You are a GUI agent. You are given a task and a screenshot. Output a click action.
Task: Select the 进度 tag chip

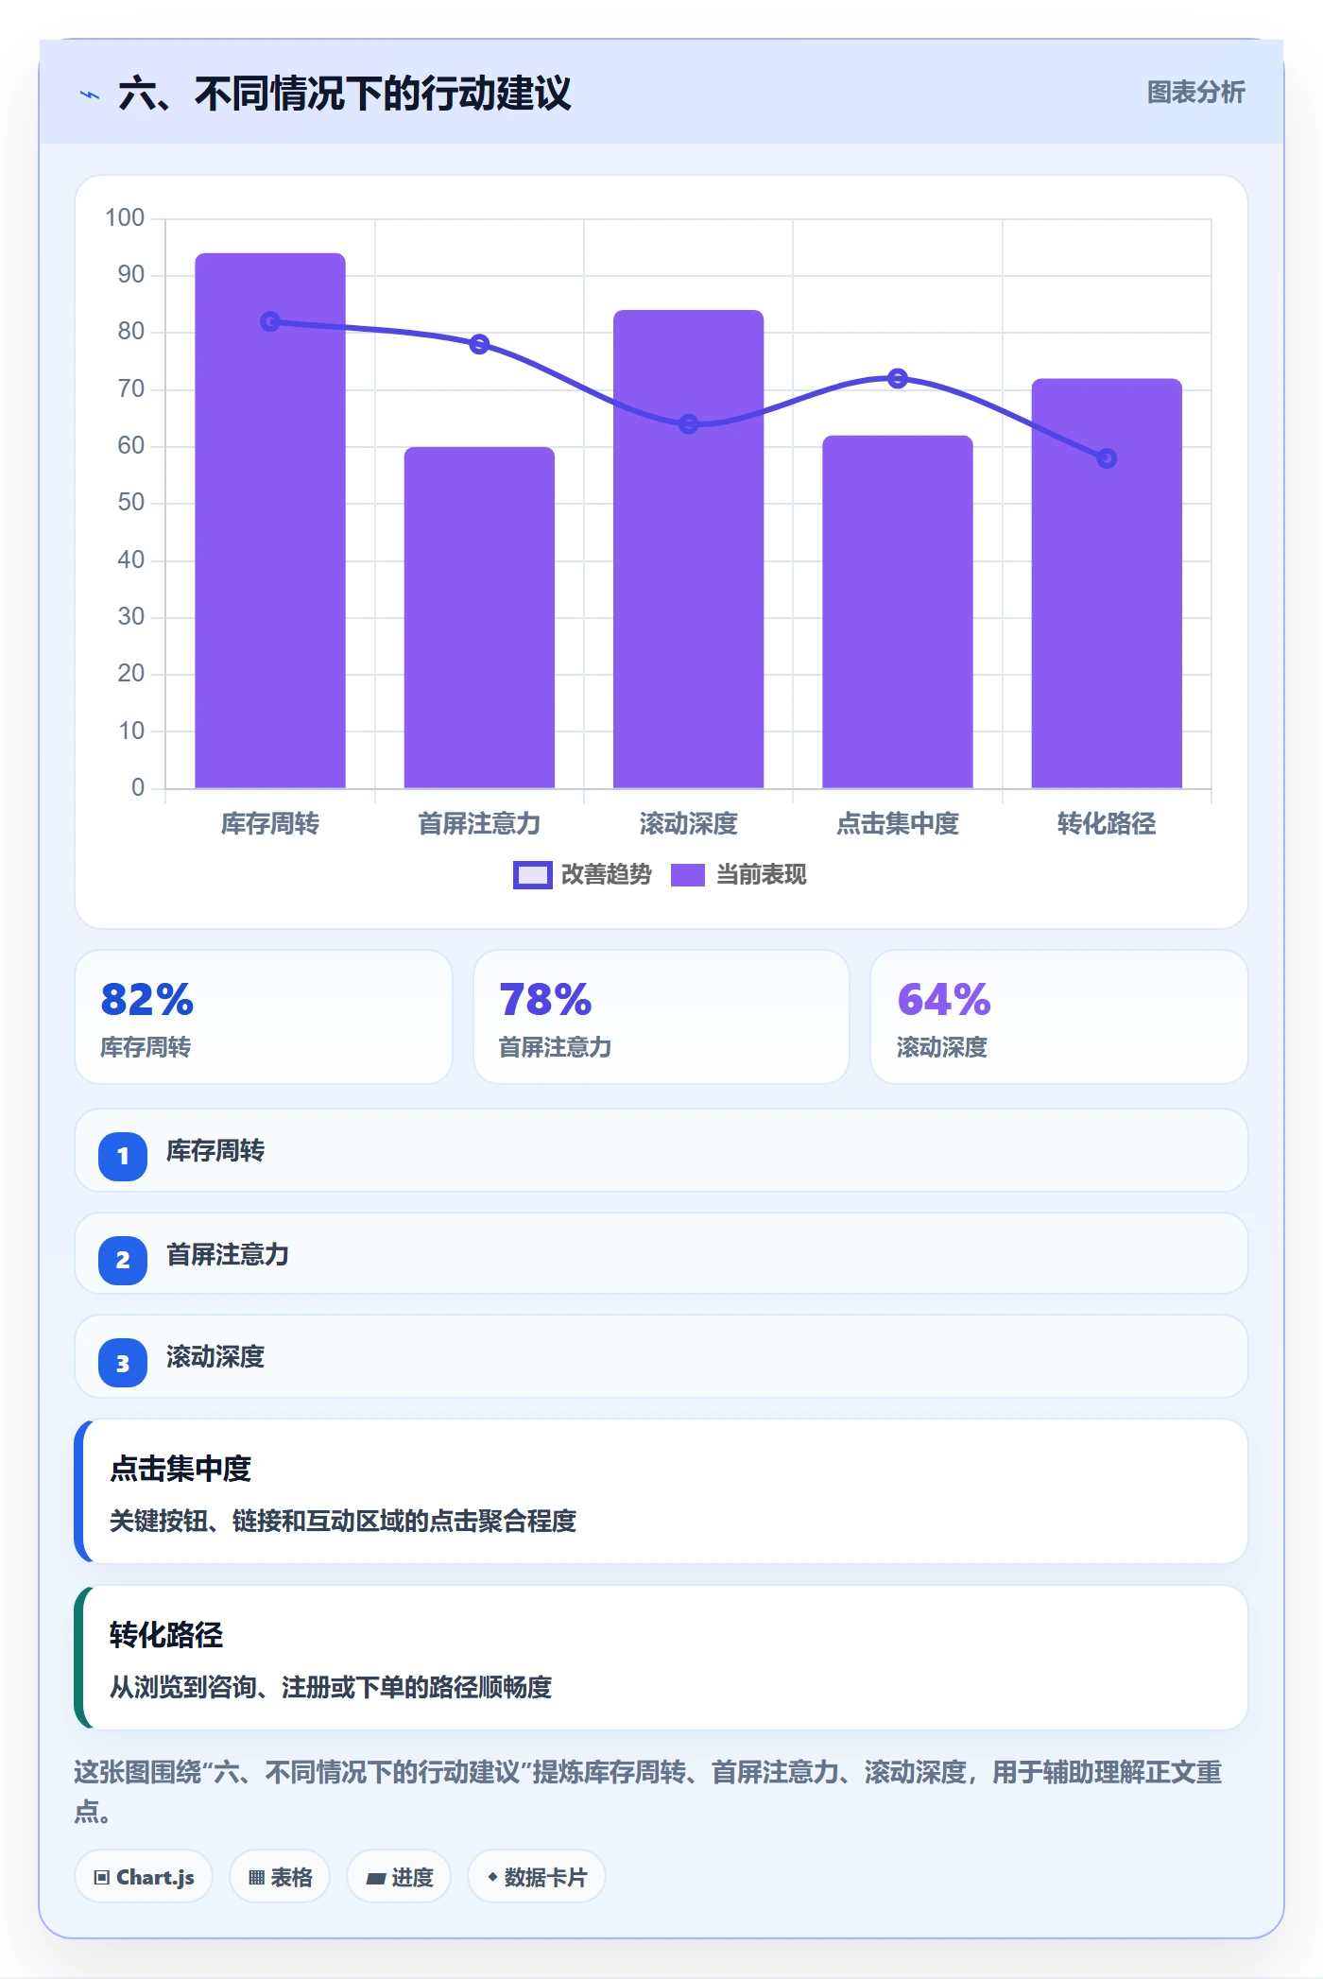coord(399,1877)
